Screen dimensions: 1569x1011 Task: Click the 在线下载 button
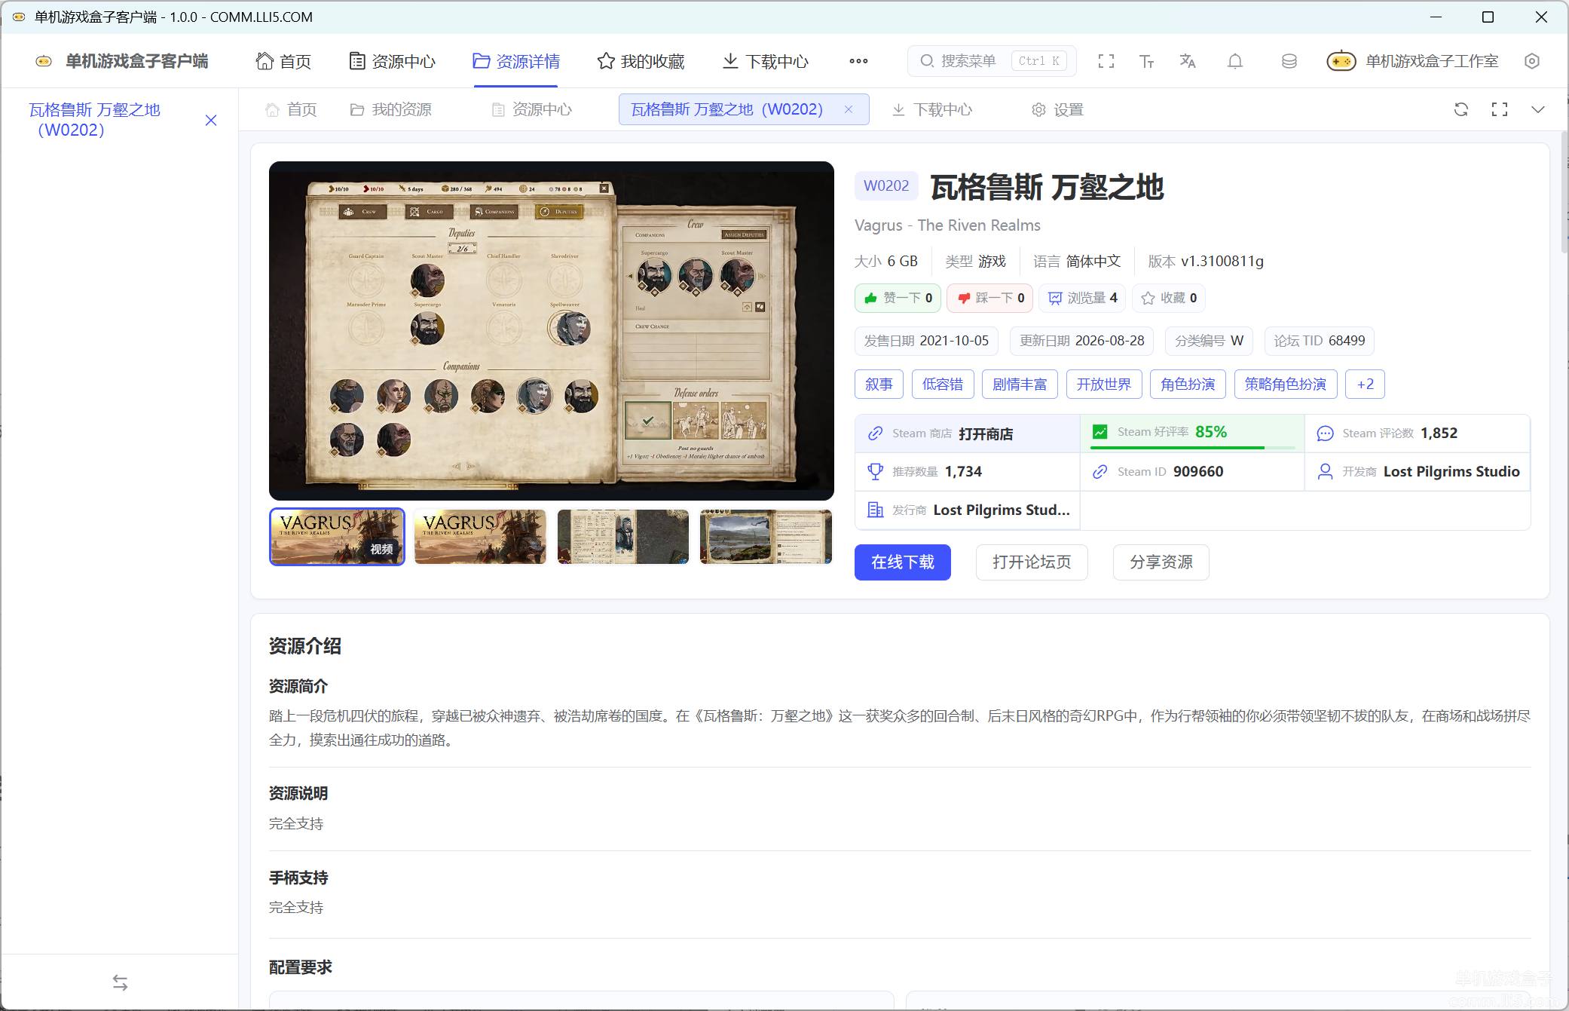coord(902,562)
